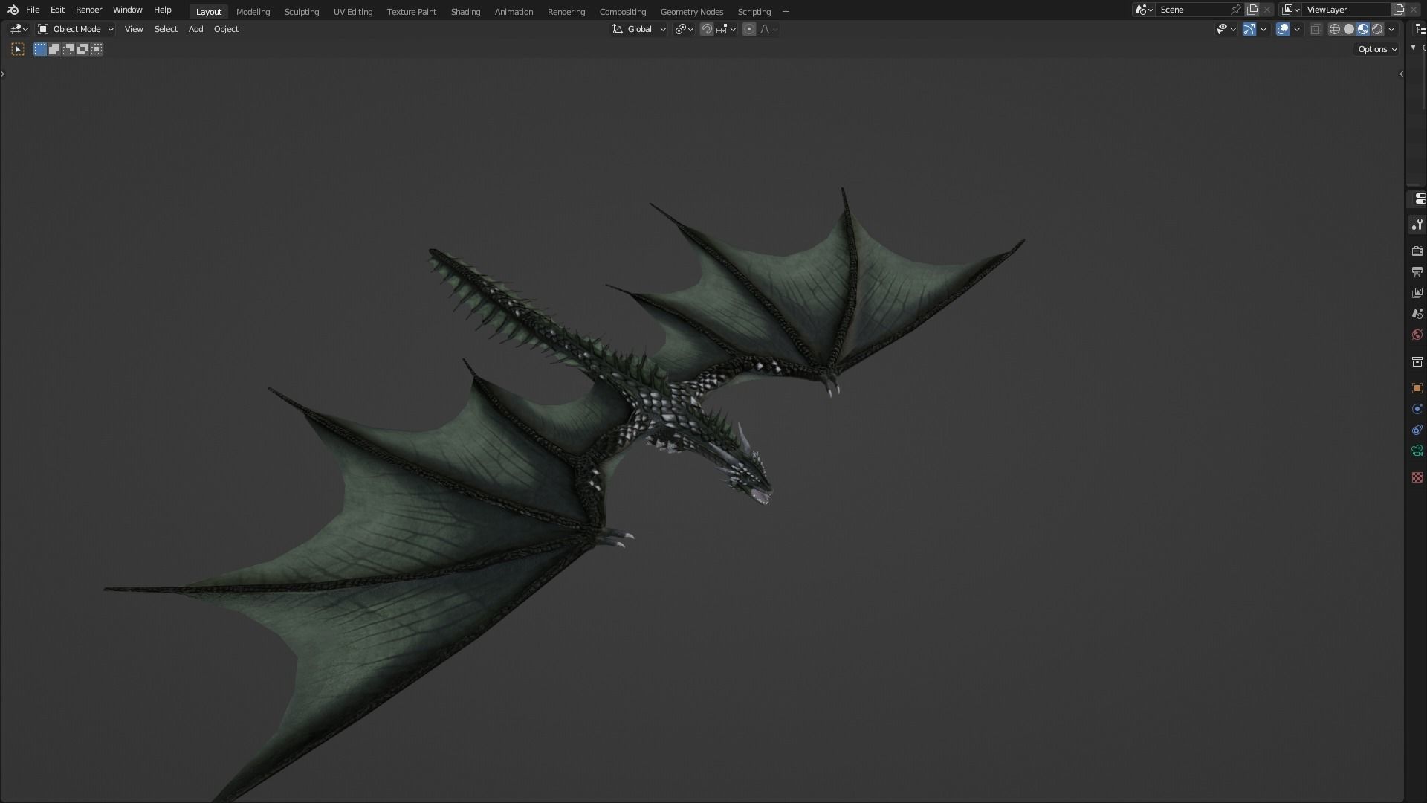Viewport: 1427px width, 803px height.
Task: Toggle viewport overlays display
Action: click(1283, 29)
